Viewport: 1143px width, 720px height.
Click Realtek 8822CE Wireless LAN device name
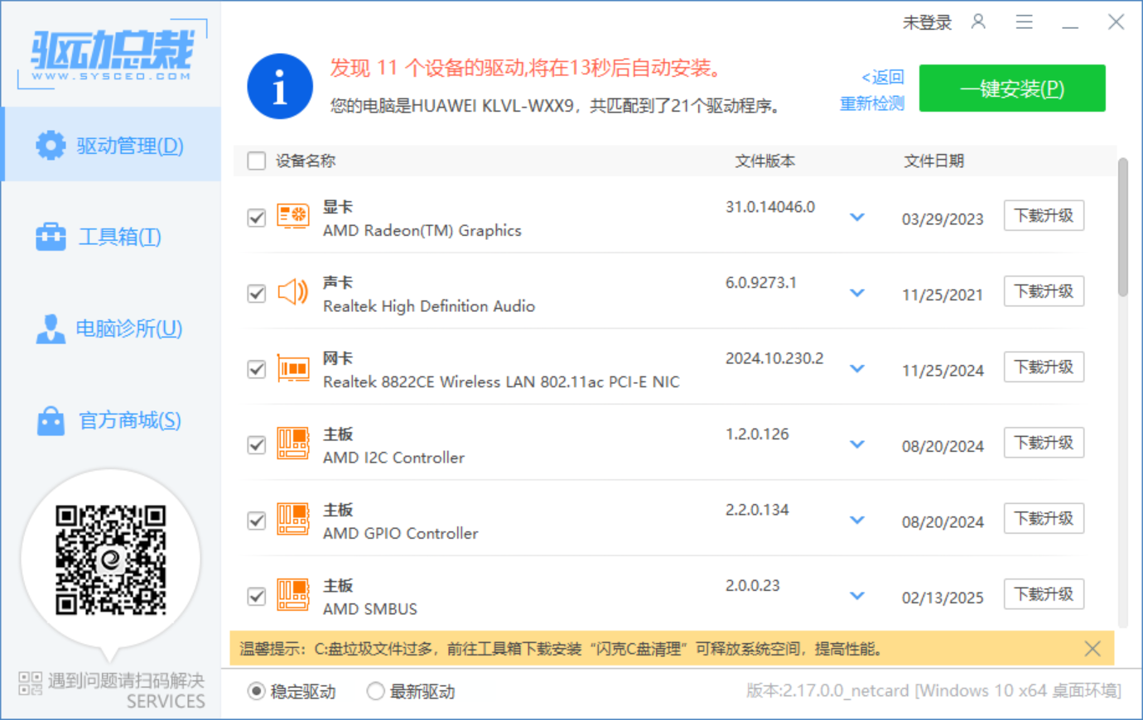coord(501,382)
